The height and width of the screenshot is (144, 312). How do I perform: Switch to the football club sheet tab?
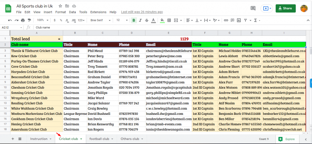(101, 139)
